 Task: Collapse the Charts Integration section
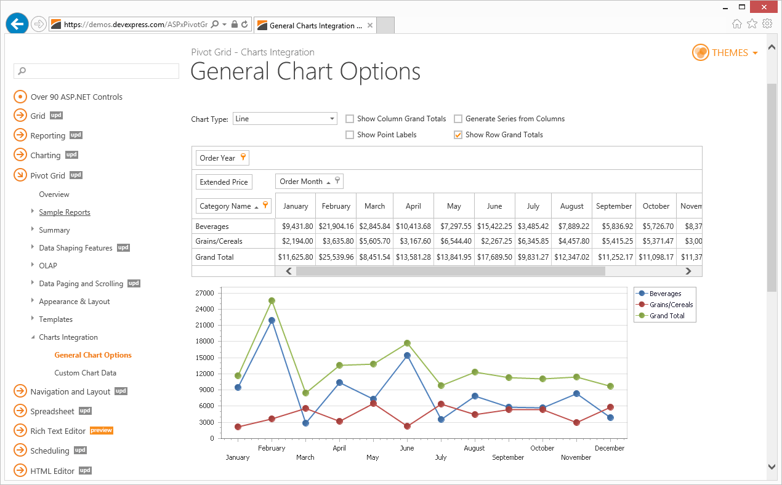(x=33, y=337)
